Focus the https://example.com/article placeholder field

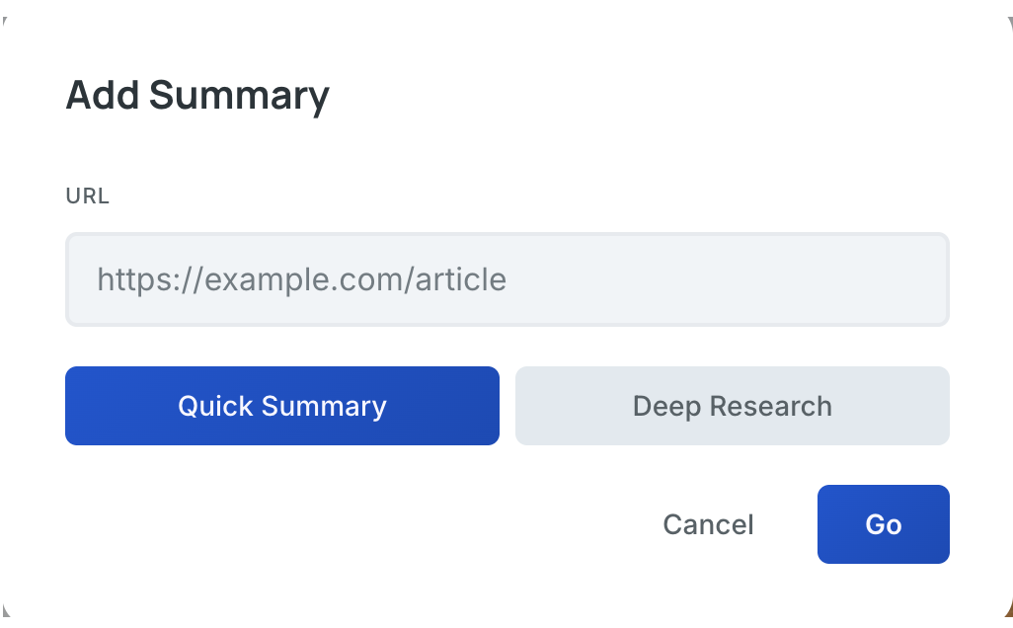507,279
